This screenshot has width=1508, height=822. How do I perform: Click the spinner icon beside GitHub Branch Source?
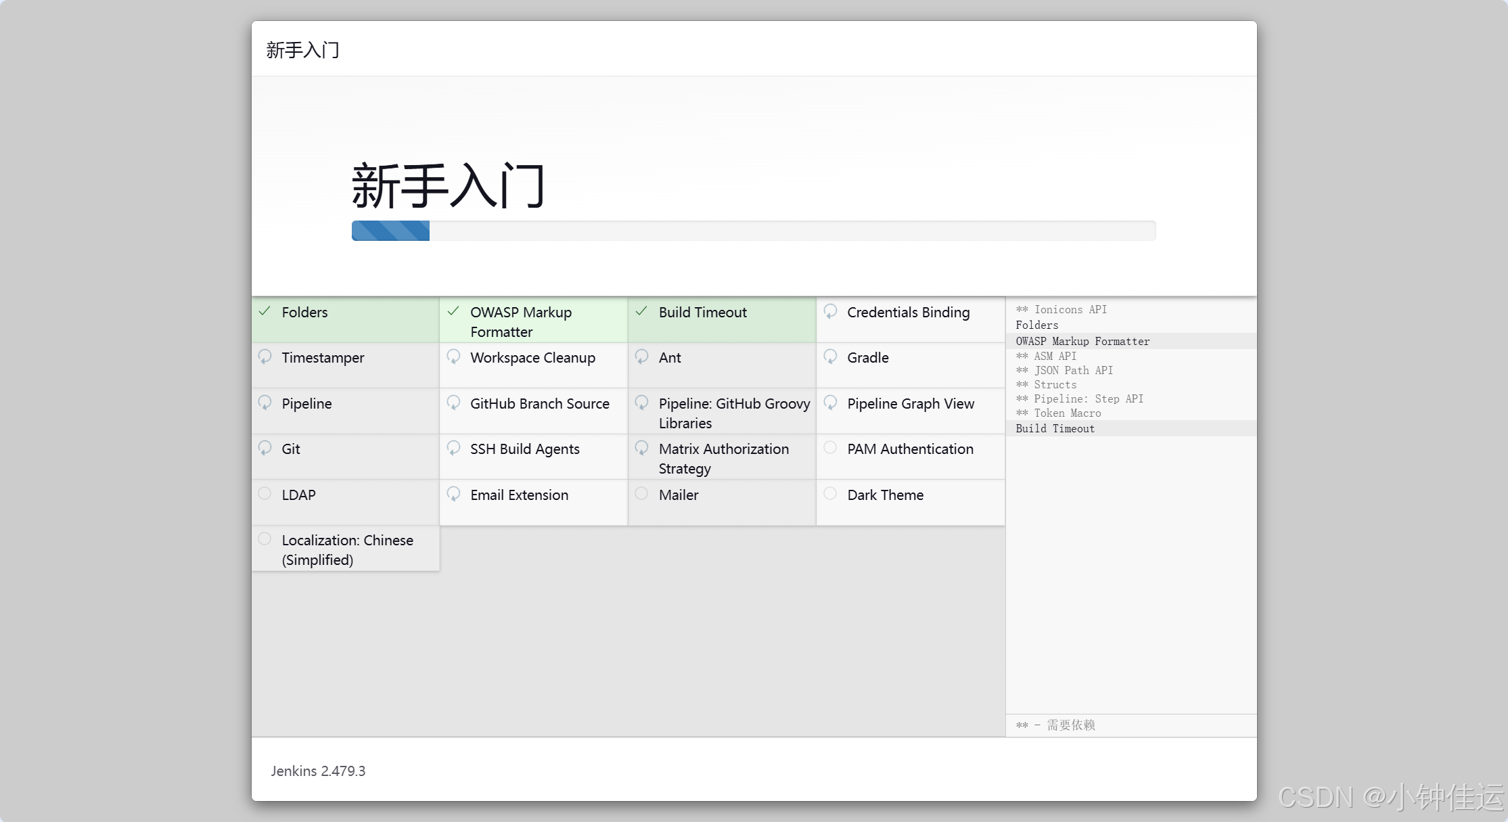coord(453,403)
